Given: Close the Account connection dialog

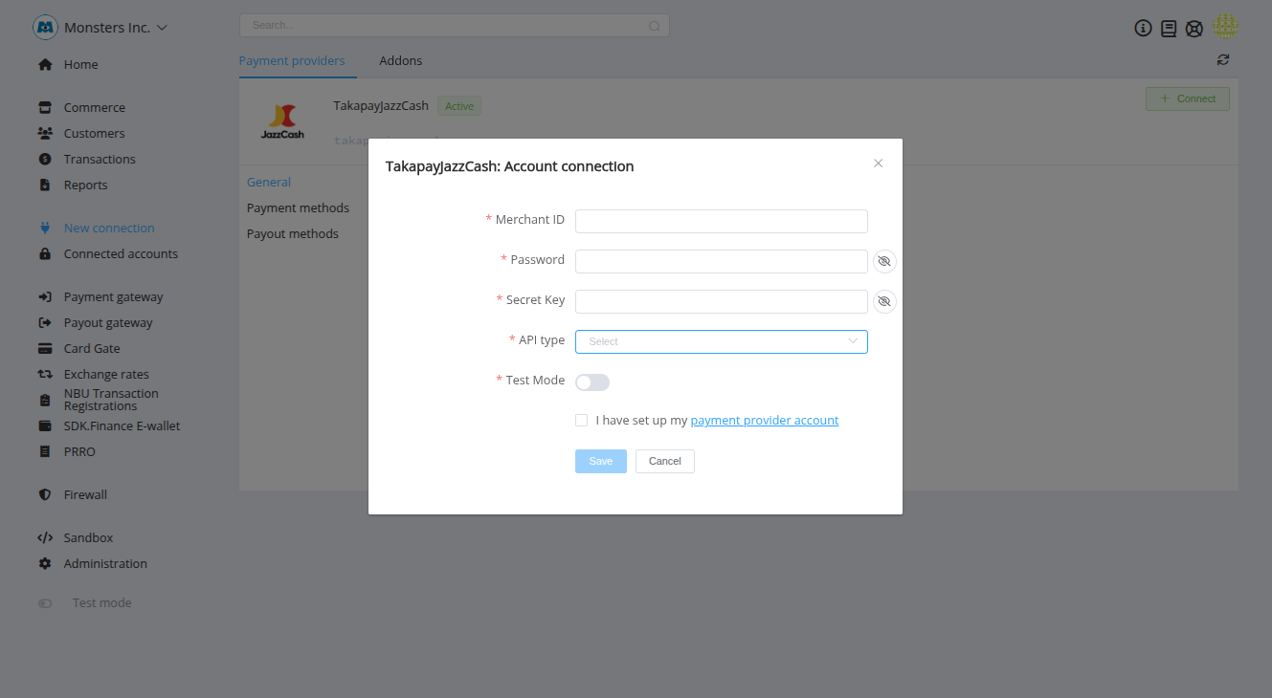Looking at the screenshot, I should [878, 164].
